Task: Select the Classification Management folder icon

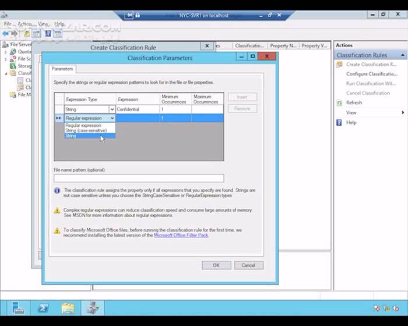Action: click(13, 73)
